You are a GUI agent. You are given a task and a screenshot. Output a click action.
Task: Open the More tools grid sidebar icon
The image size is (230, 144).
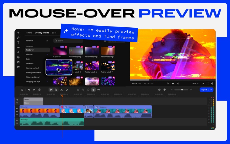tap(18, 67)
